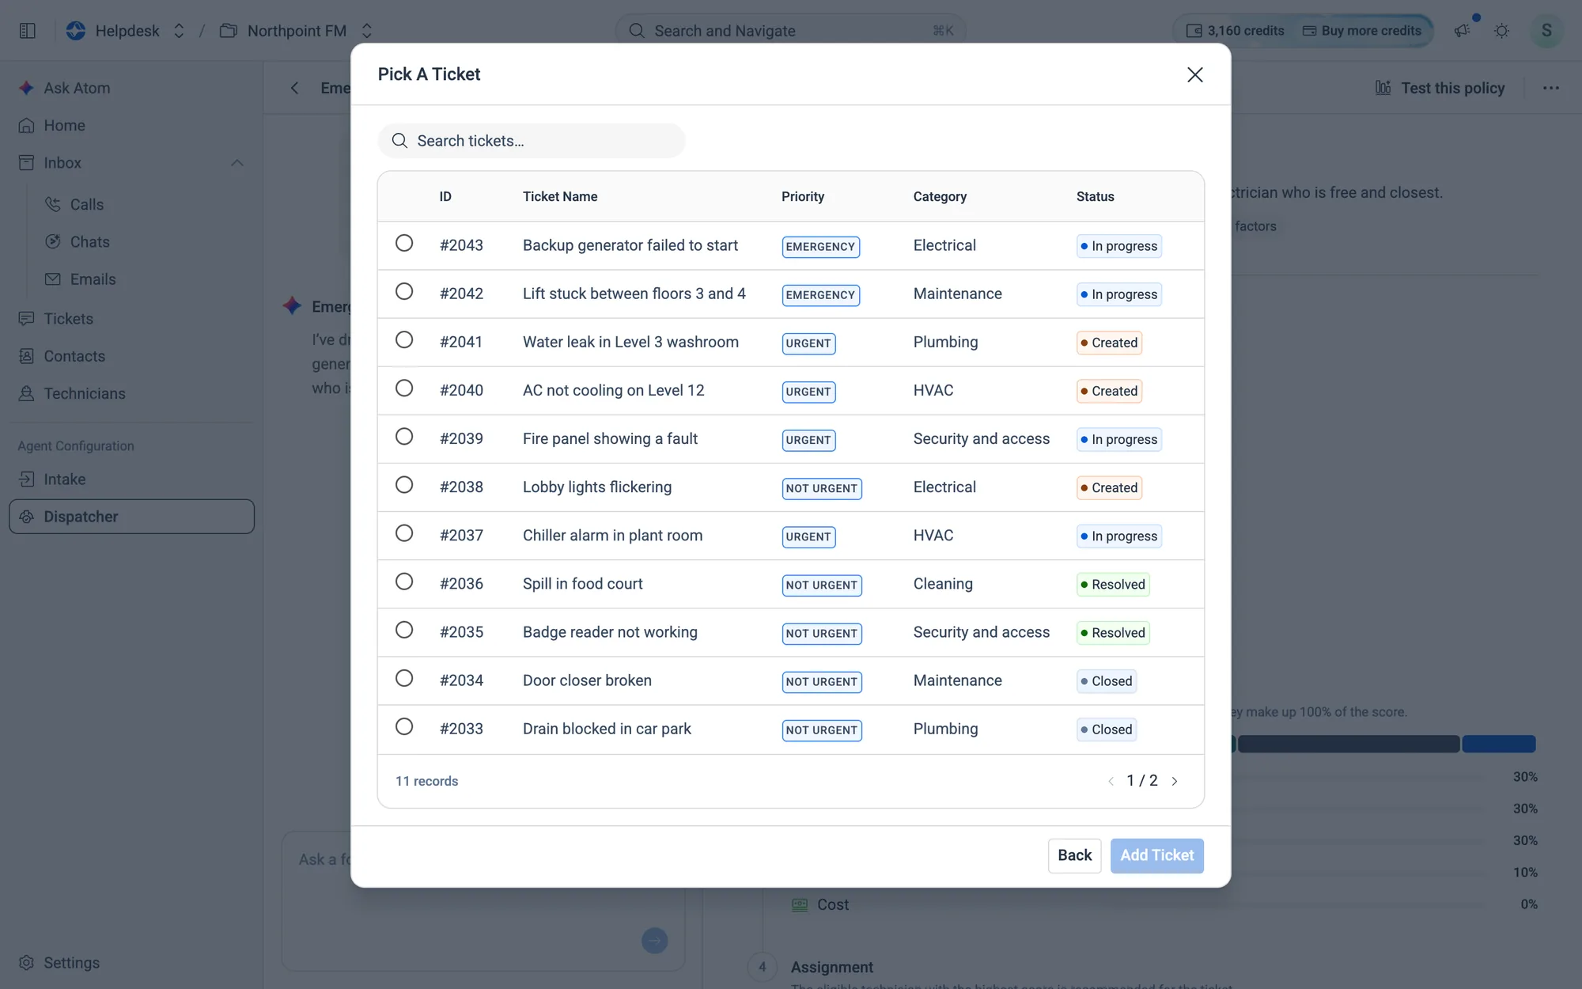1582x989 pixels.
Task: Toggle the light/dark theme sun icon
Action: 1501,31
